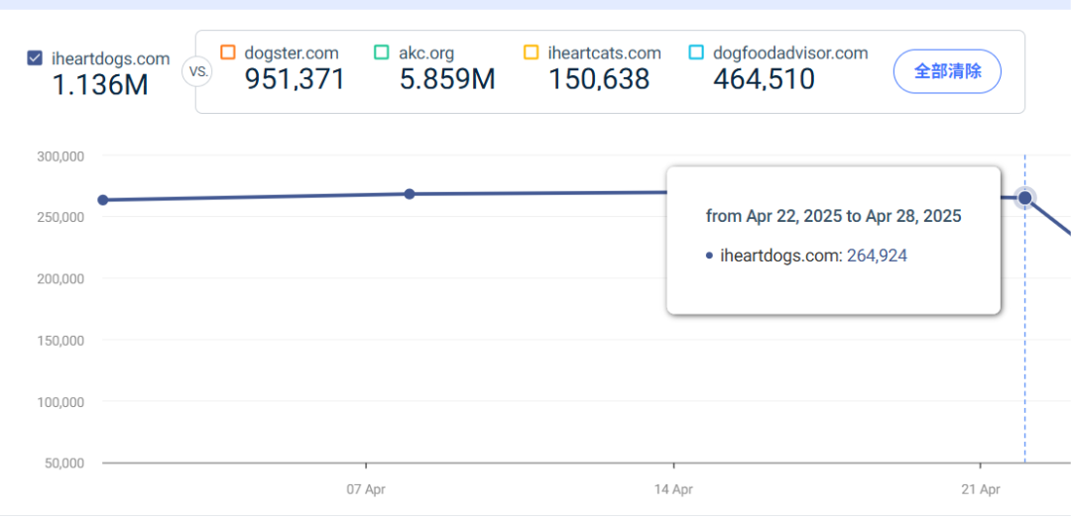Click the 21 Apr x-axis label
The image size is (1071, 517).
[x=980, y=489]
